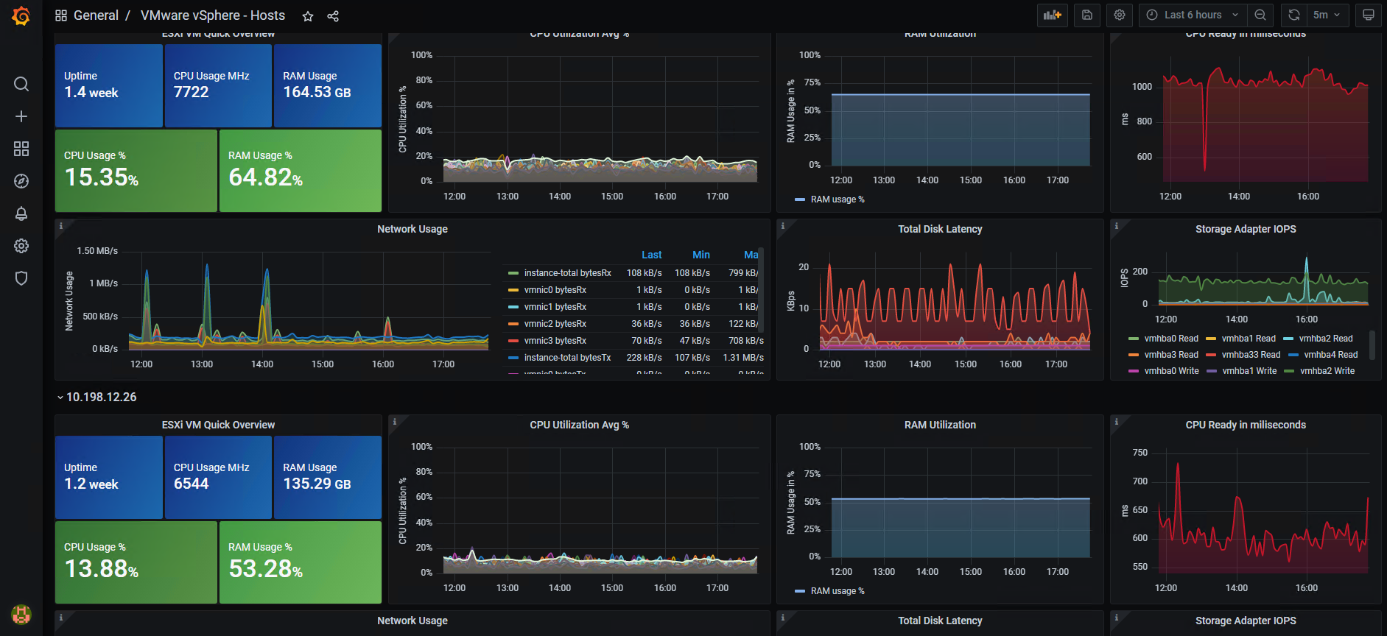
Task: Open the 5m refresh interval dropdown
Action: pos(1327,15)
